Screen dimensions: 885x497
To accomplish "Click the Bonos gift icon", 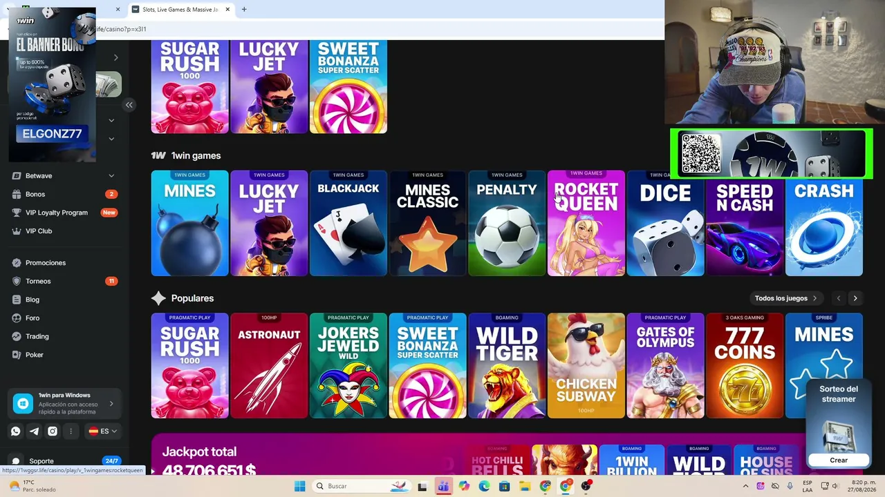I will tap(17, 195).
